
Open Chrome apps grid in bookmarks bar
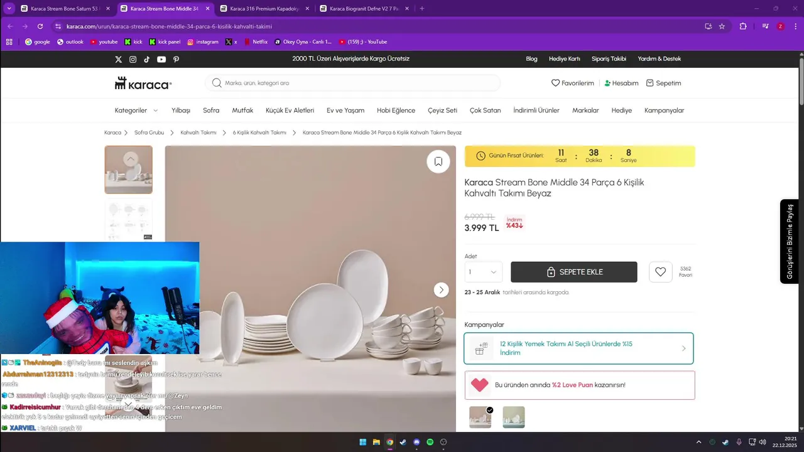(x=9, y=42)
